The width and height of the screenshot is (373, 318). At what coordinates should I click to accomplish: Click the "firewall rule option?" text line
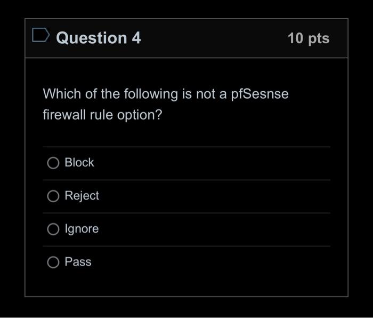(x=102, y=115)
